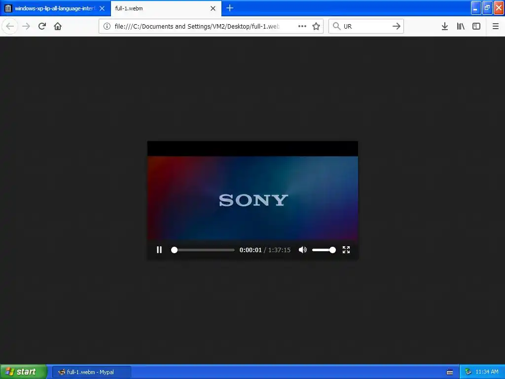Screen dimensions: 505x379
Task: Open the hamburger application menu
Action: pyautogui.click(x=496, y=26)
